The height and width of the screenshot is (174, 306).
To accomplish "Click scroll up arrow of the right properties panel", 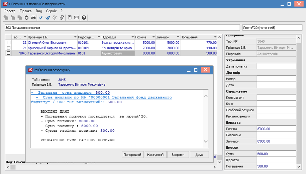I will point(299,38).
